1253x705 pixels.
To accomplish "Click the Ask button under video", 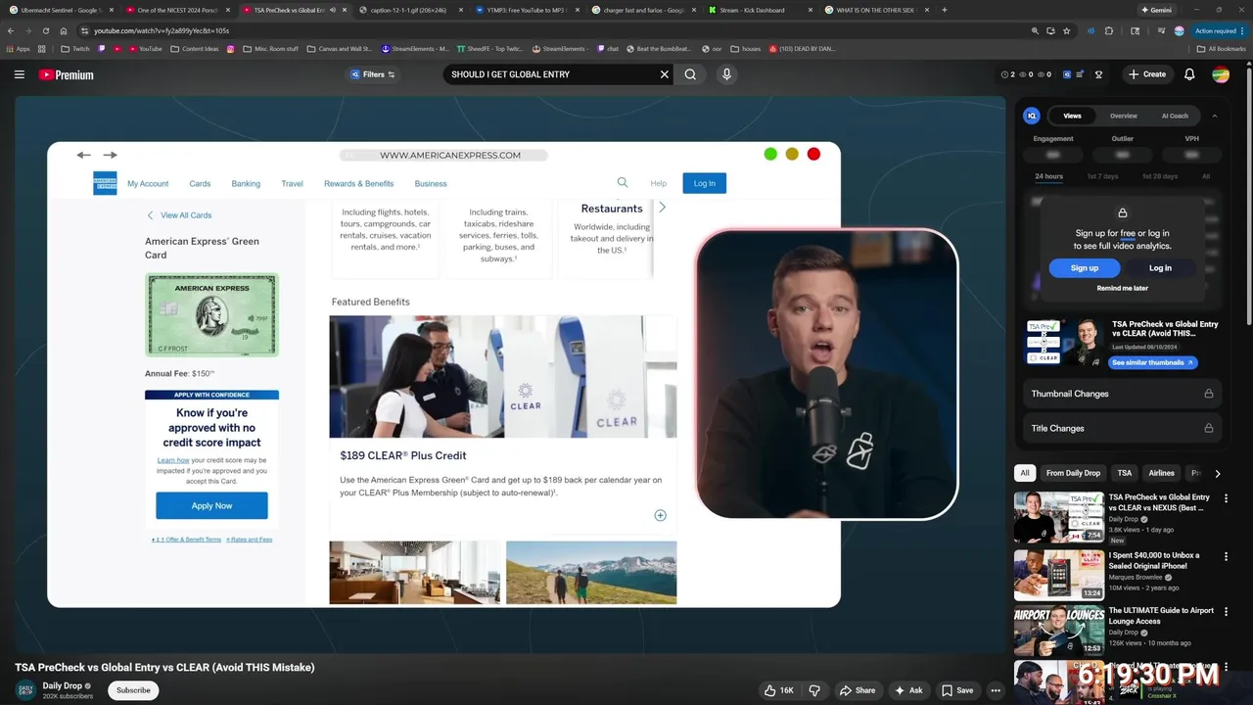I will [x=908, y=690].
